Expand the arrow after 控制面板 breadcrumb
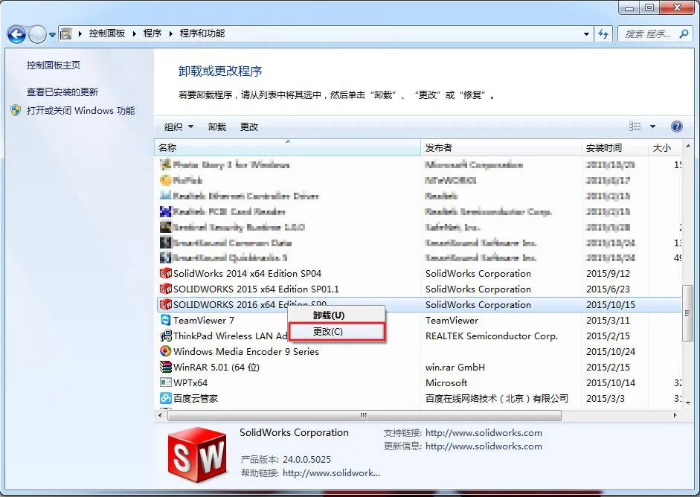Image resolution: width=700 pixels, height=497 pixels. (x=134, y=33)
